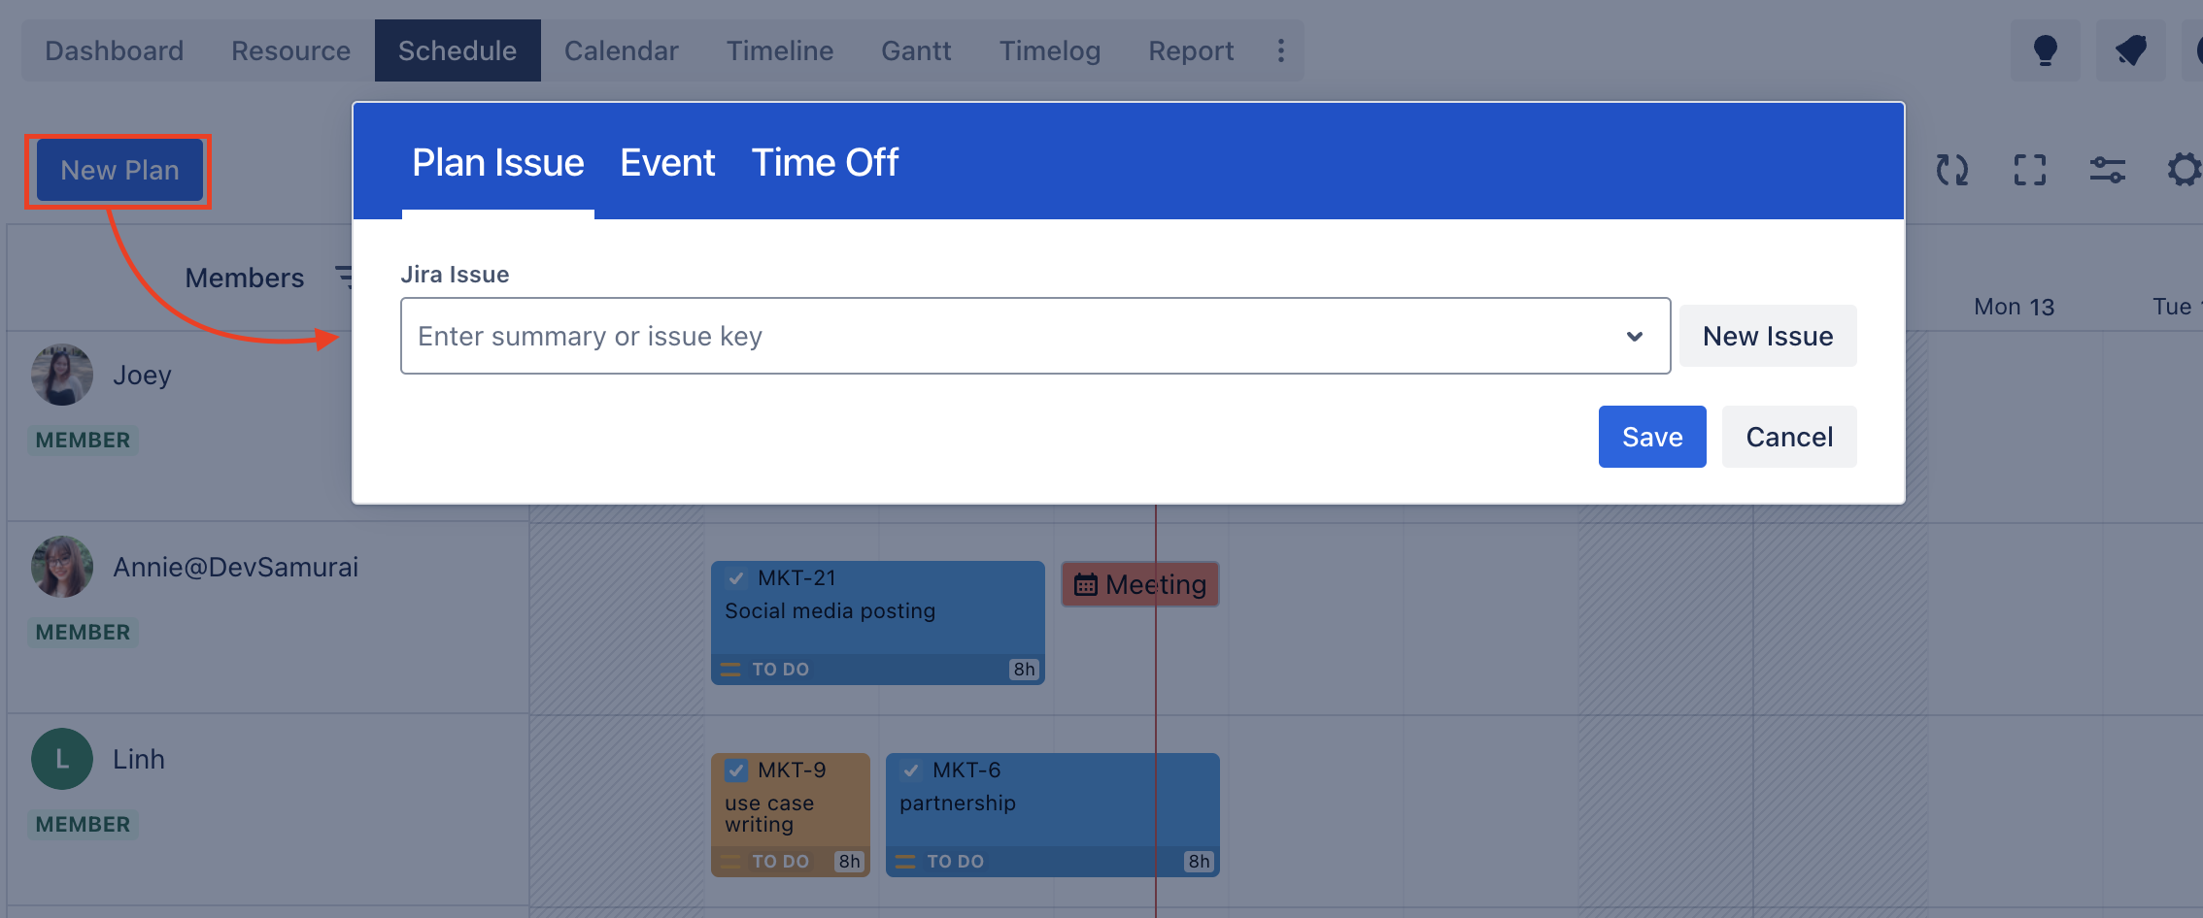The image size is (2203, 918).
Task: Click the refresh sync icon
Action: pyautogui.click(x=1951, y=171)
